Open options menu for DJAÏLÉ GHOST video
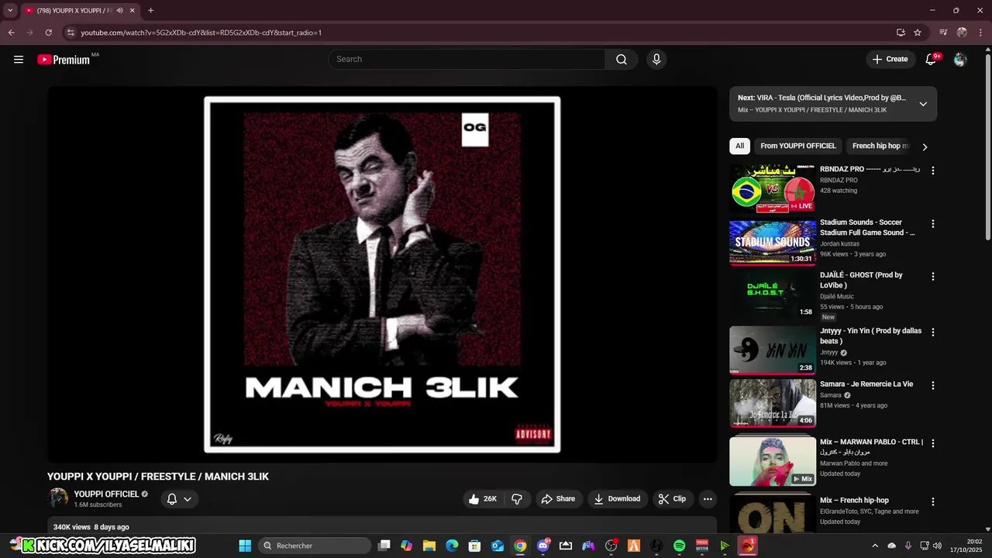The width and height of the screenshot is (992, 558). click(933, 277)
